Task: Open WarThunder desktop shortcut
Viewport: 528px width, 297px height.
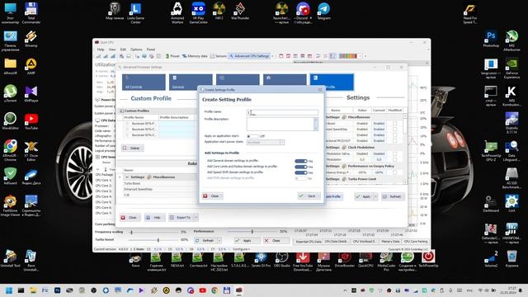Action: coord(240,11)
